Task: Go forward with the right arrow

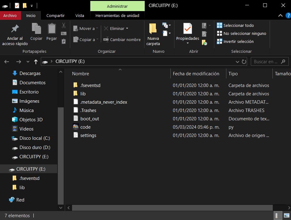Action: [x=19, y=62]
